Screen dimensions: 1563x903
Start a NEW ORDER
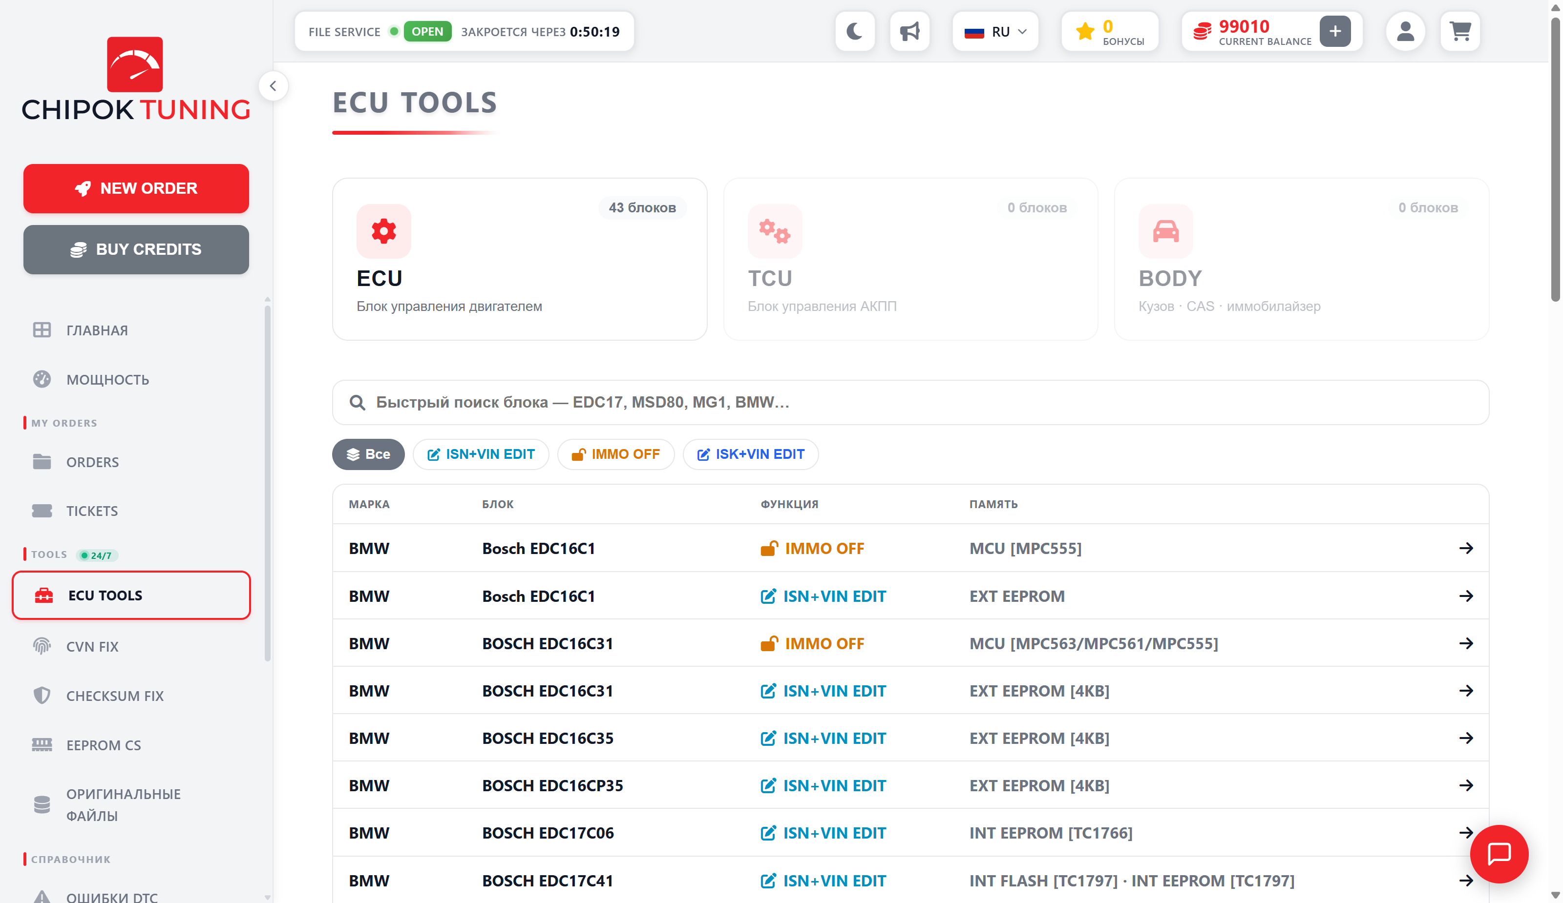pyautogui.click(x=136, y=188)
